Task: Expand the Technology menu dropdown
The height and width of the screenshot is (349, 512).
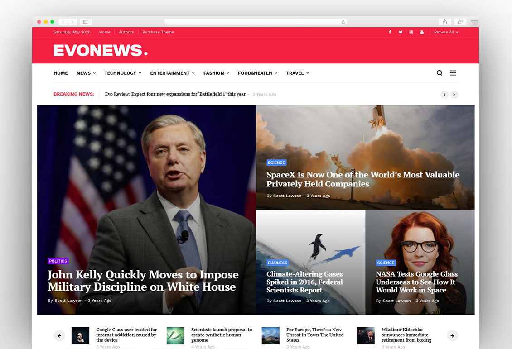Action: point(123,73)
